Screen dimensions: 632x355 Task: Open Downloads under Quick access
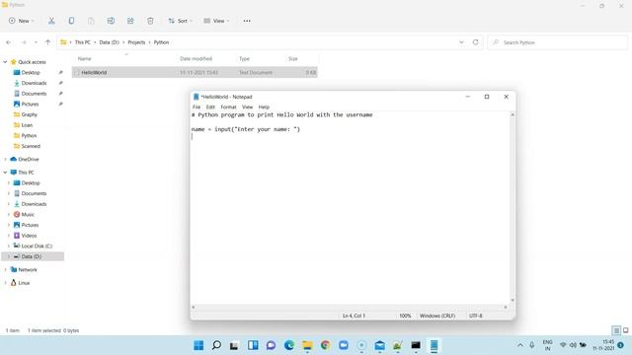[34, 83]
